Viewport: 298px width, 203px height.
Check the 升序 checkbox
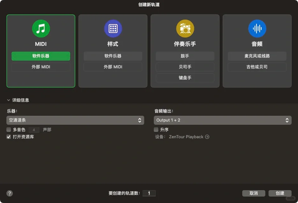[156, 130]
